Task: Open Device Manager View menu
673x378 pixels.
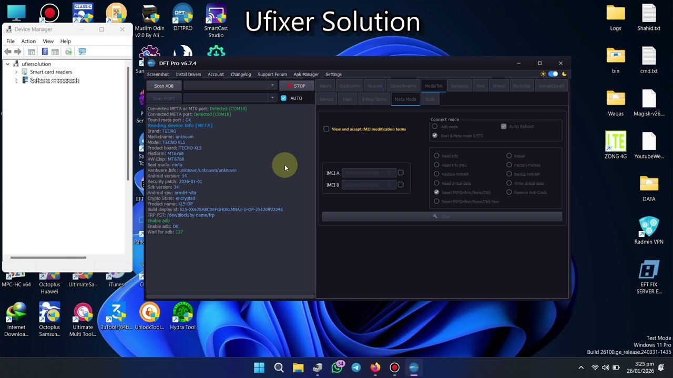Action: pos(48,41)
